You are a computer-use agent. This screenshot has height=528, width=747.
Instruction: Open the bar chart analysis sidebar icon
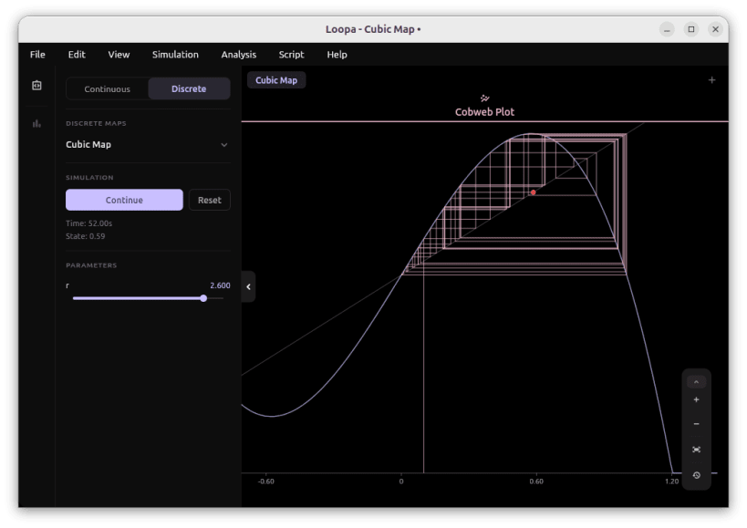pos(36,124)
